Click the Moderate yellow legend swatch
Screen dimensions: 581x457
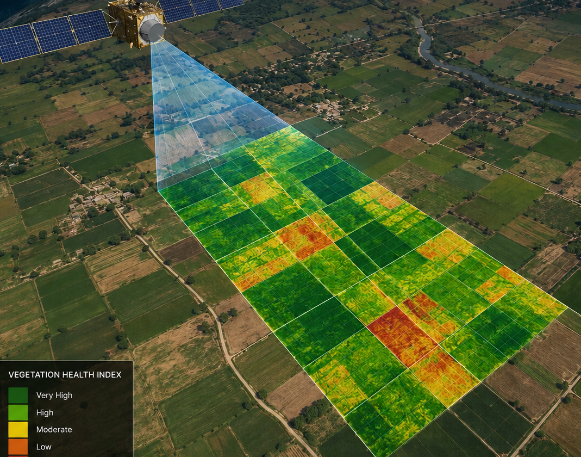[x=18, y=430]
